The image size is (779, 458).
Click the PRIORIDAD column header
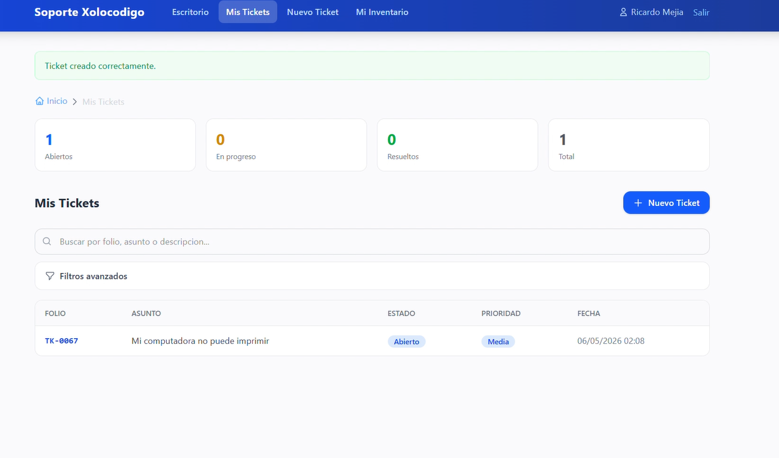click(501, 314)
